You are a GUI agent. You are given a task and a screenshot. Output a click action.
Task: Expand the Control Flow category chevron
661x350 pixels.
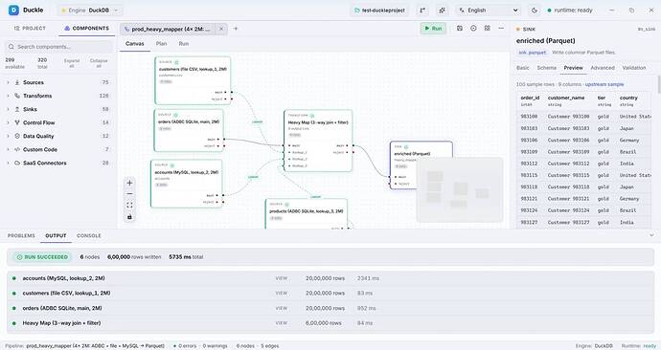8,122
